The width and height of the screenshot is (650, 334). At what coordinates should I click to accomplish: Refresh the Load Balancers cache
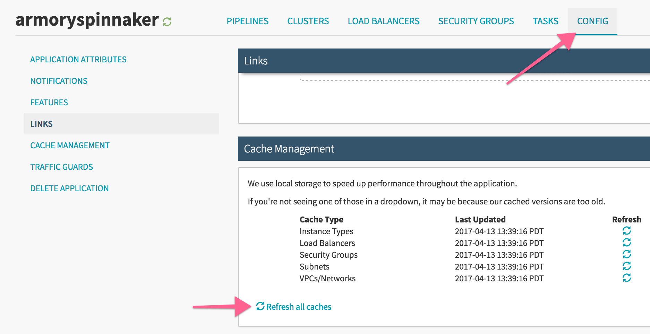click(x=626, y=243)
